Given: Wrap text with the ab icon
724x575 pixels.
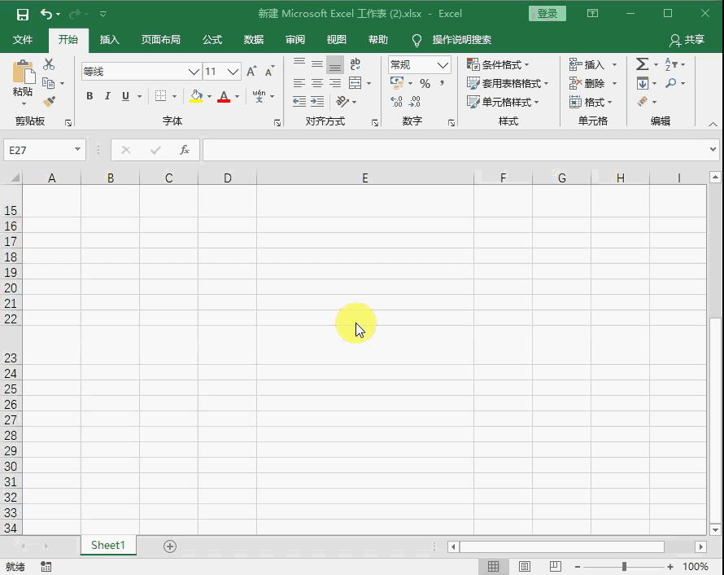Looking at the screenshot, I should pyautogui.click(x=355, y=64).
